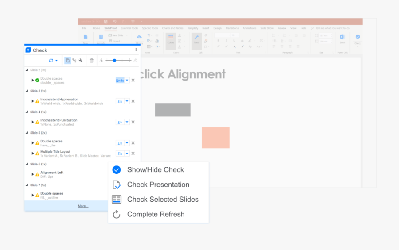Click the trash delete icon

tap(92, 61)
